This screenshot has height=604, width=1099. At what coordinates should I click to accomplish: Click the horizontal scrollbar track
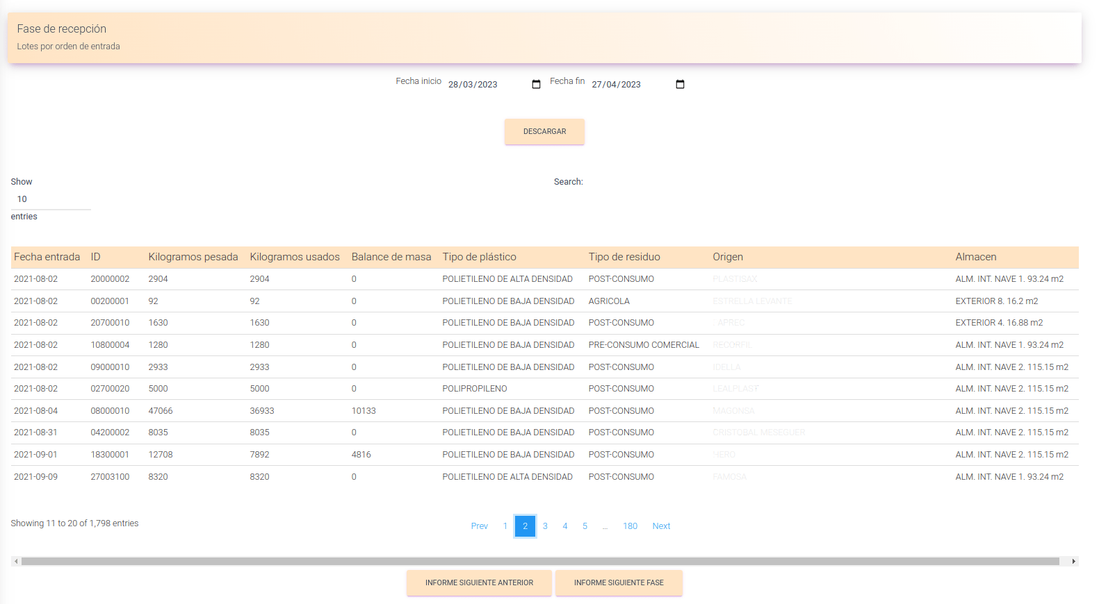pos(539,561)
